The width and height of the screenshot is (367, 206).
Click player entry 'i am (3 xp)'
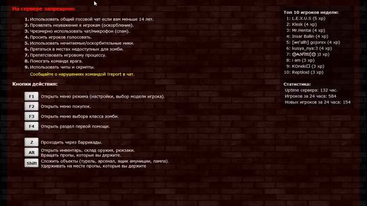click(x=300, y=60)
